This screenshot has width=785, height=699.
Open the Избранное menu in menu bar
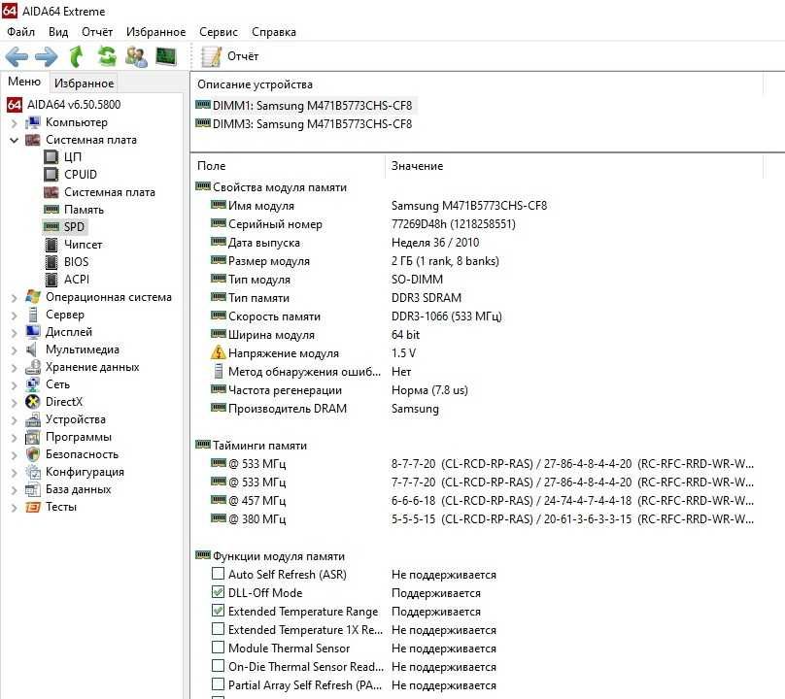[x=155, y=32]
